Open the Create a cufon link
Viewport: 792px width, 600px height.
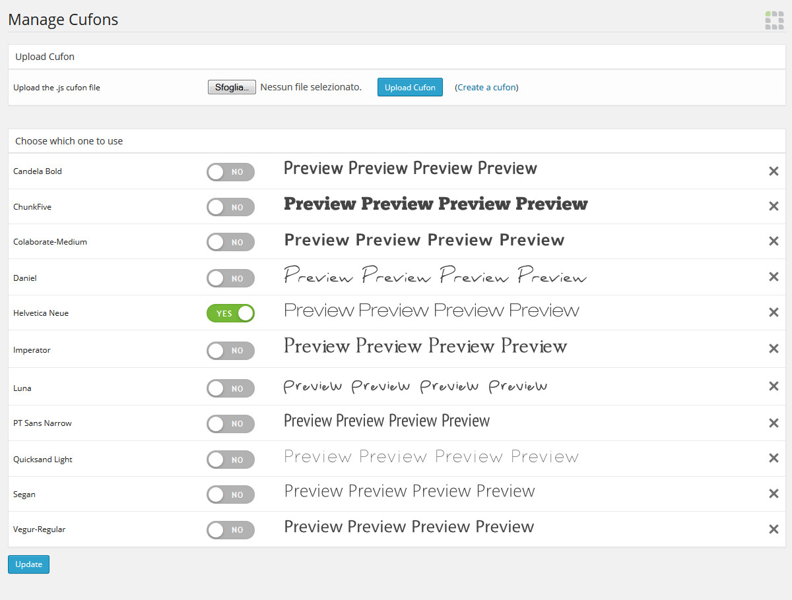point(486,87)
